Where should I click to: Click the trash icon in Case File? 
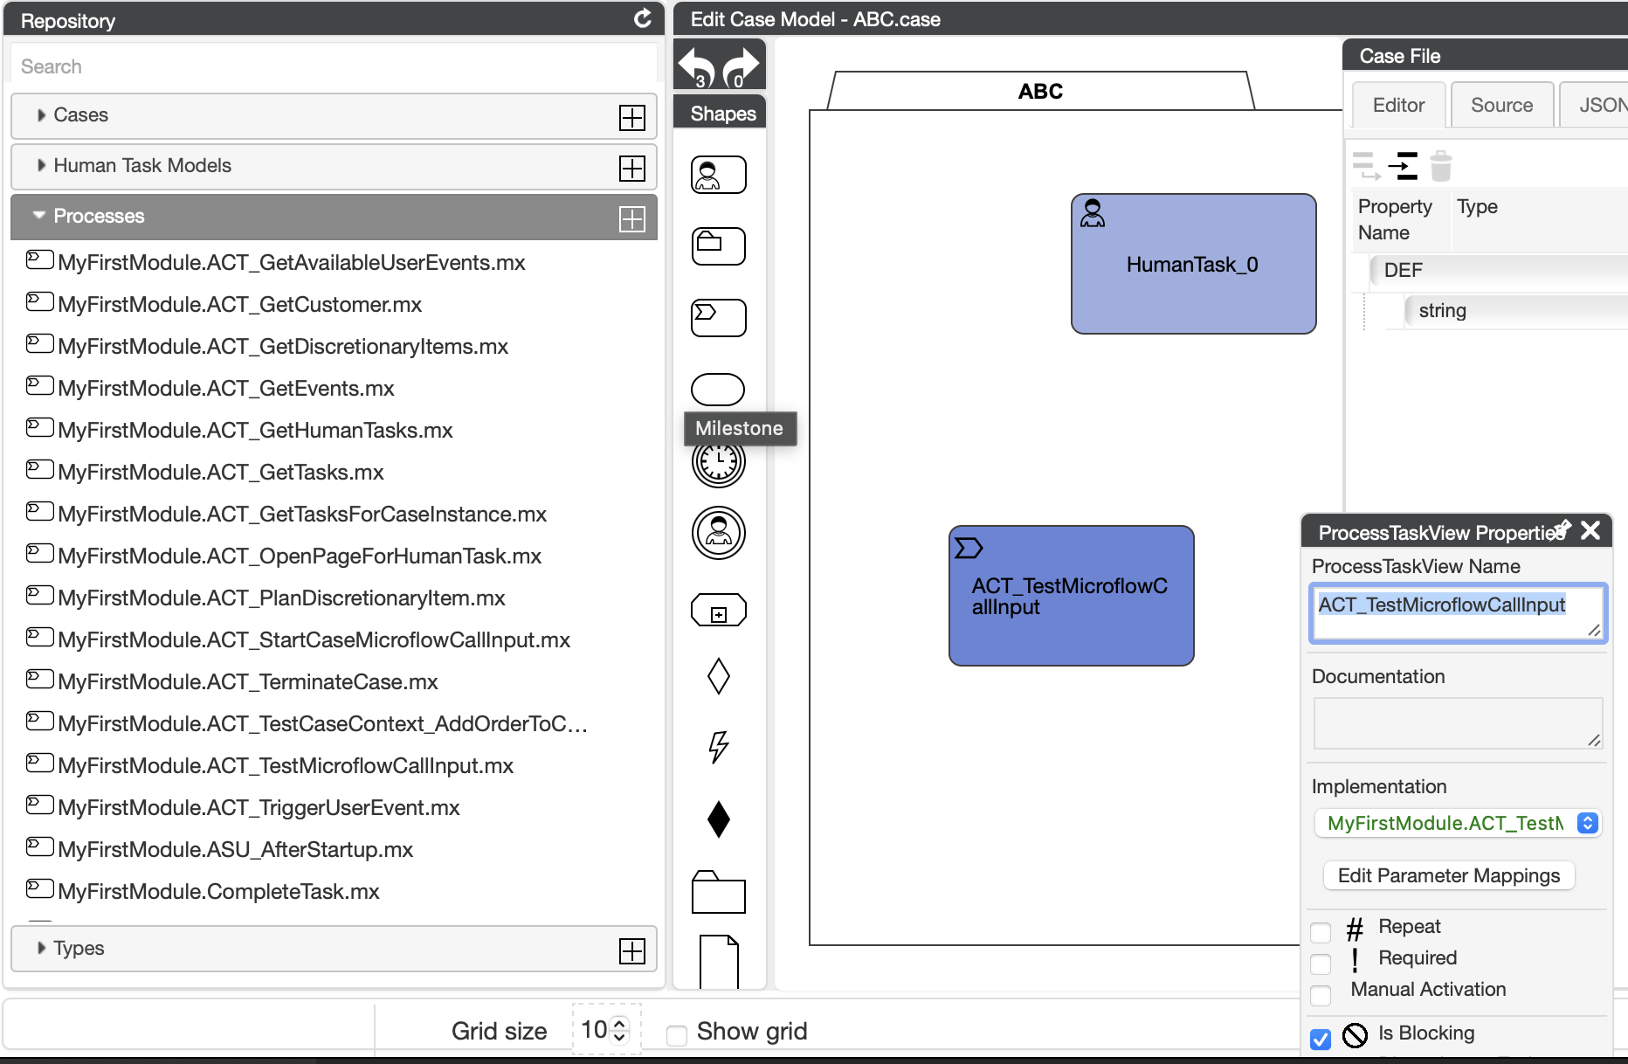pos(1440,166)
